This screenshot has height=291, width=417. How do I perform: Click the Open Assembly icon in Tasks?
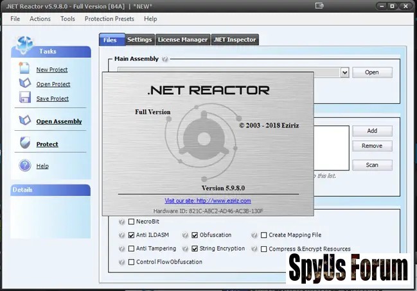coord(24,121)
